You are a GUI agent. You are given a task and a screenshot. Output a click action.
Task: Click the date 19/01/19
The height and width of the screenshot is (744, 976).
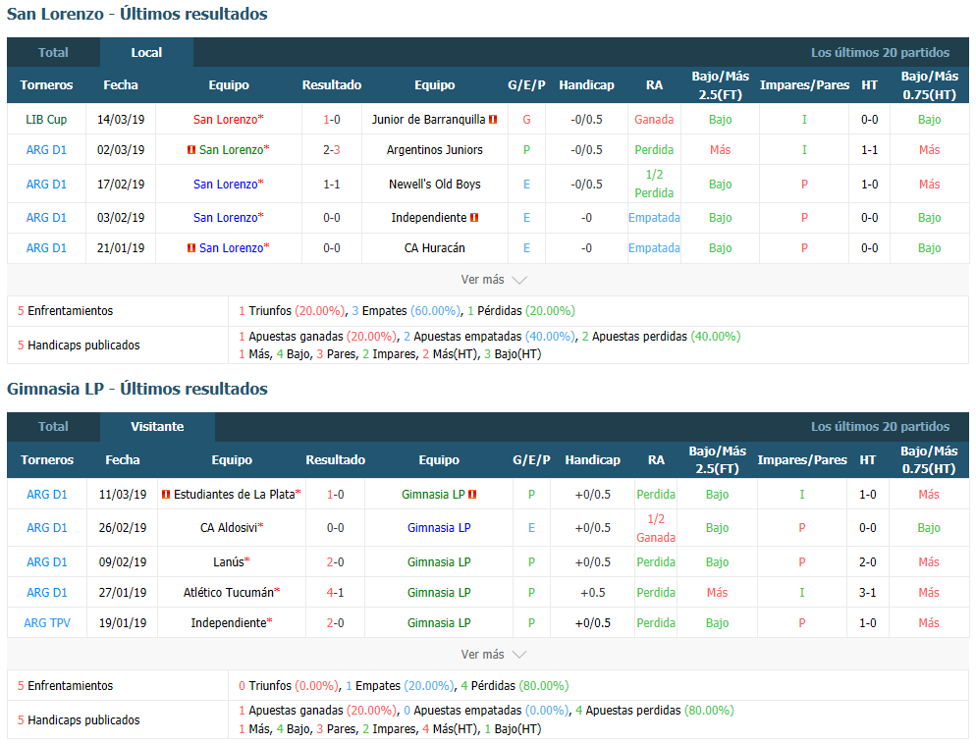pyautogui.click(x=123, y=622)
